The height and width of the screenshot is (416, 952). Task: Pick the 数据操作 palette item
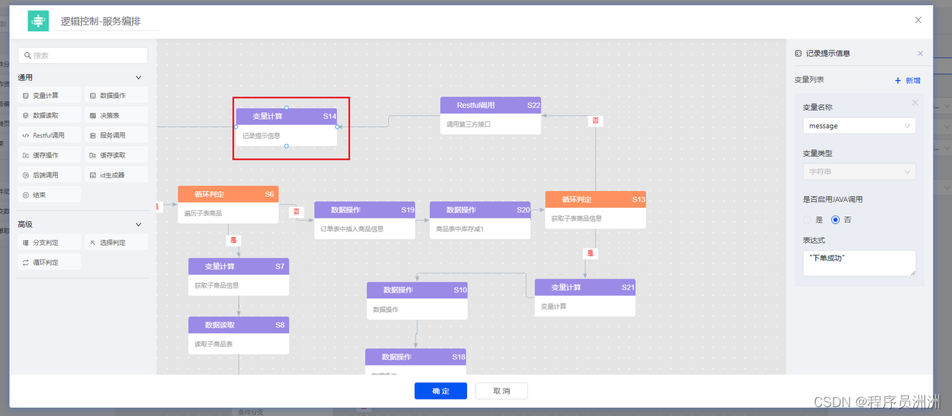tap(112, 96)
